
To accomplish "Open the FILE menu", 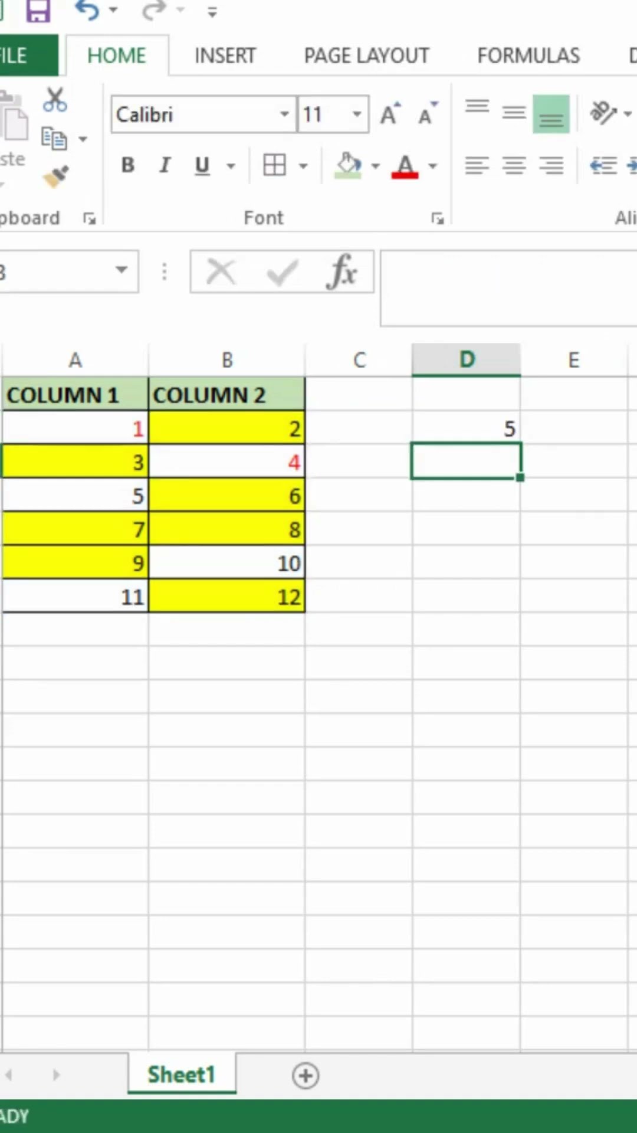I will [x=18, y=55].
